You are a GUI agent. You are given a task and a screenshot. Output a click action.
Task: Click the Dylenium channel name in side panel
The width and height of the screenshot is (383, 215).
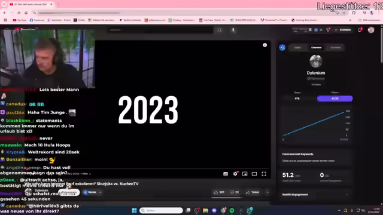[316, 73]
